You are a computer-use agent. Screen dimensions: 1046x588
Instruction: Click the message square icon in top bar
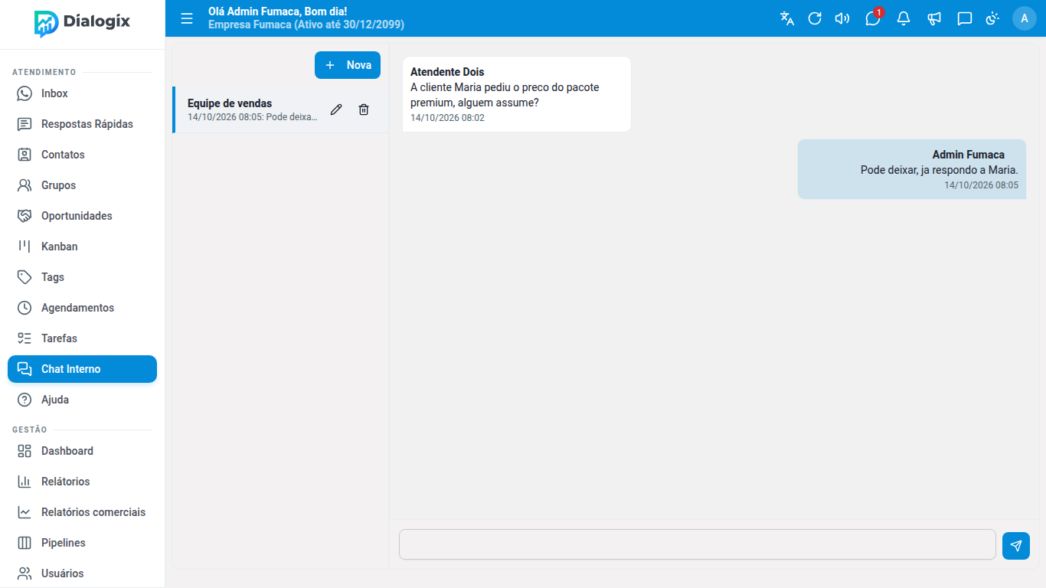click(x=965, y=18)
